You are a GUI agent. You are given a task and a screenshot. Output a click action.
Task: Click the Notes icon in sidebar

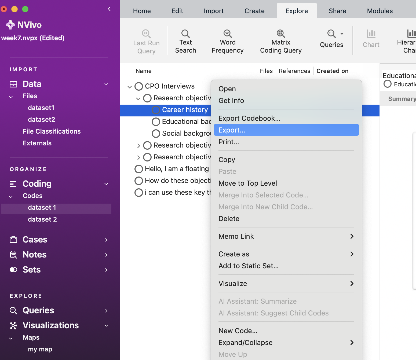click(13, 255)
